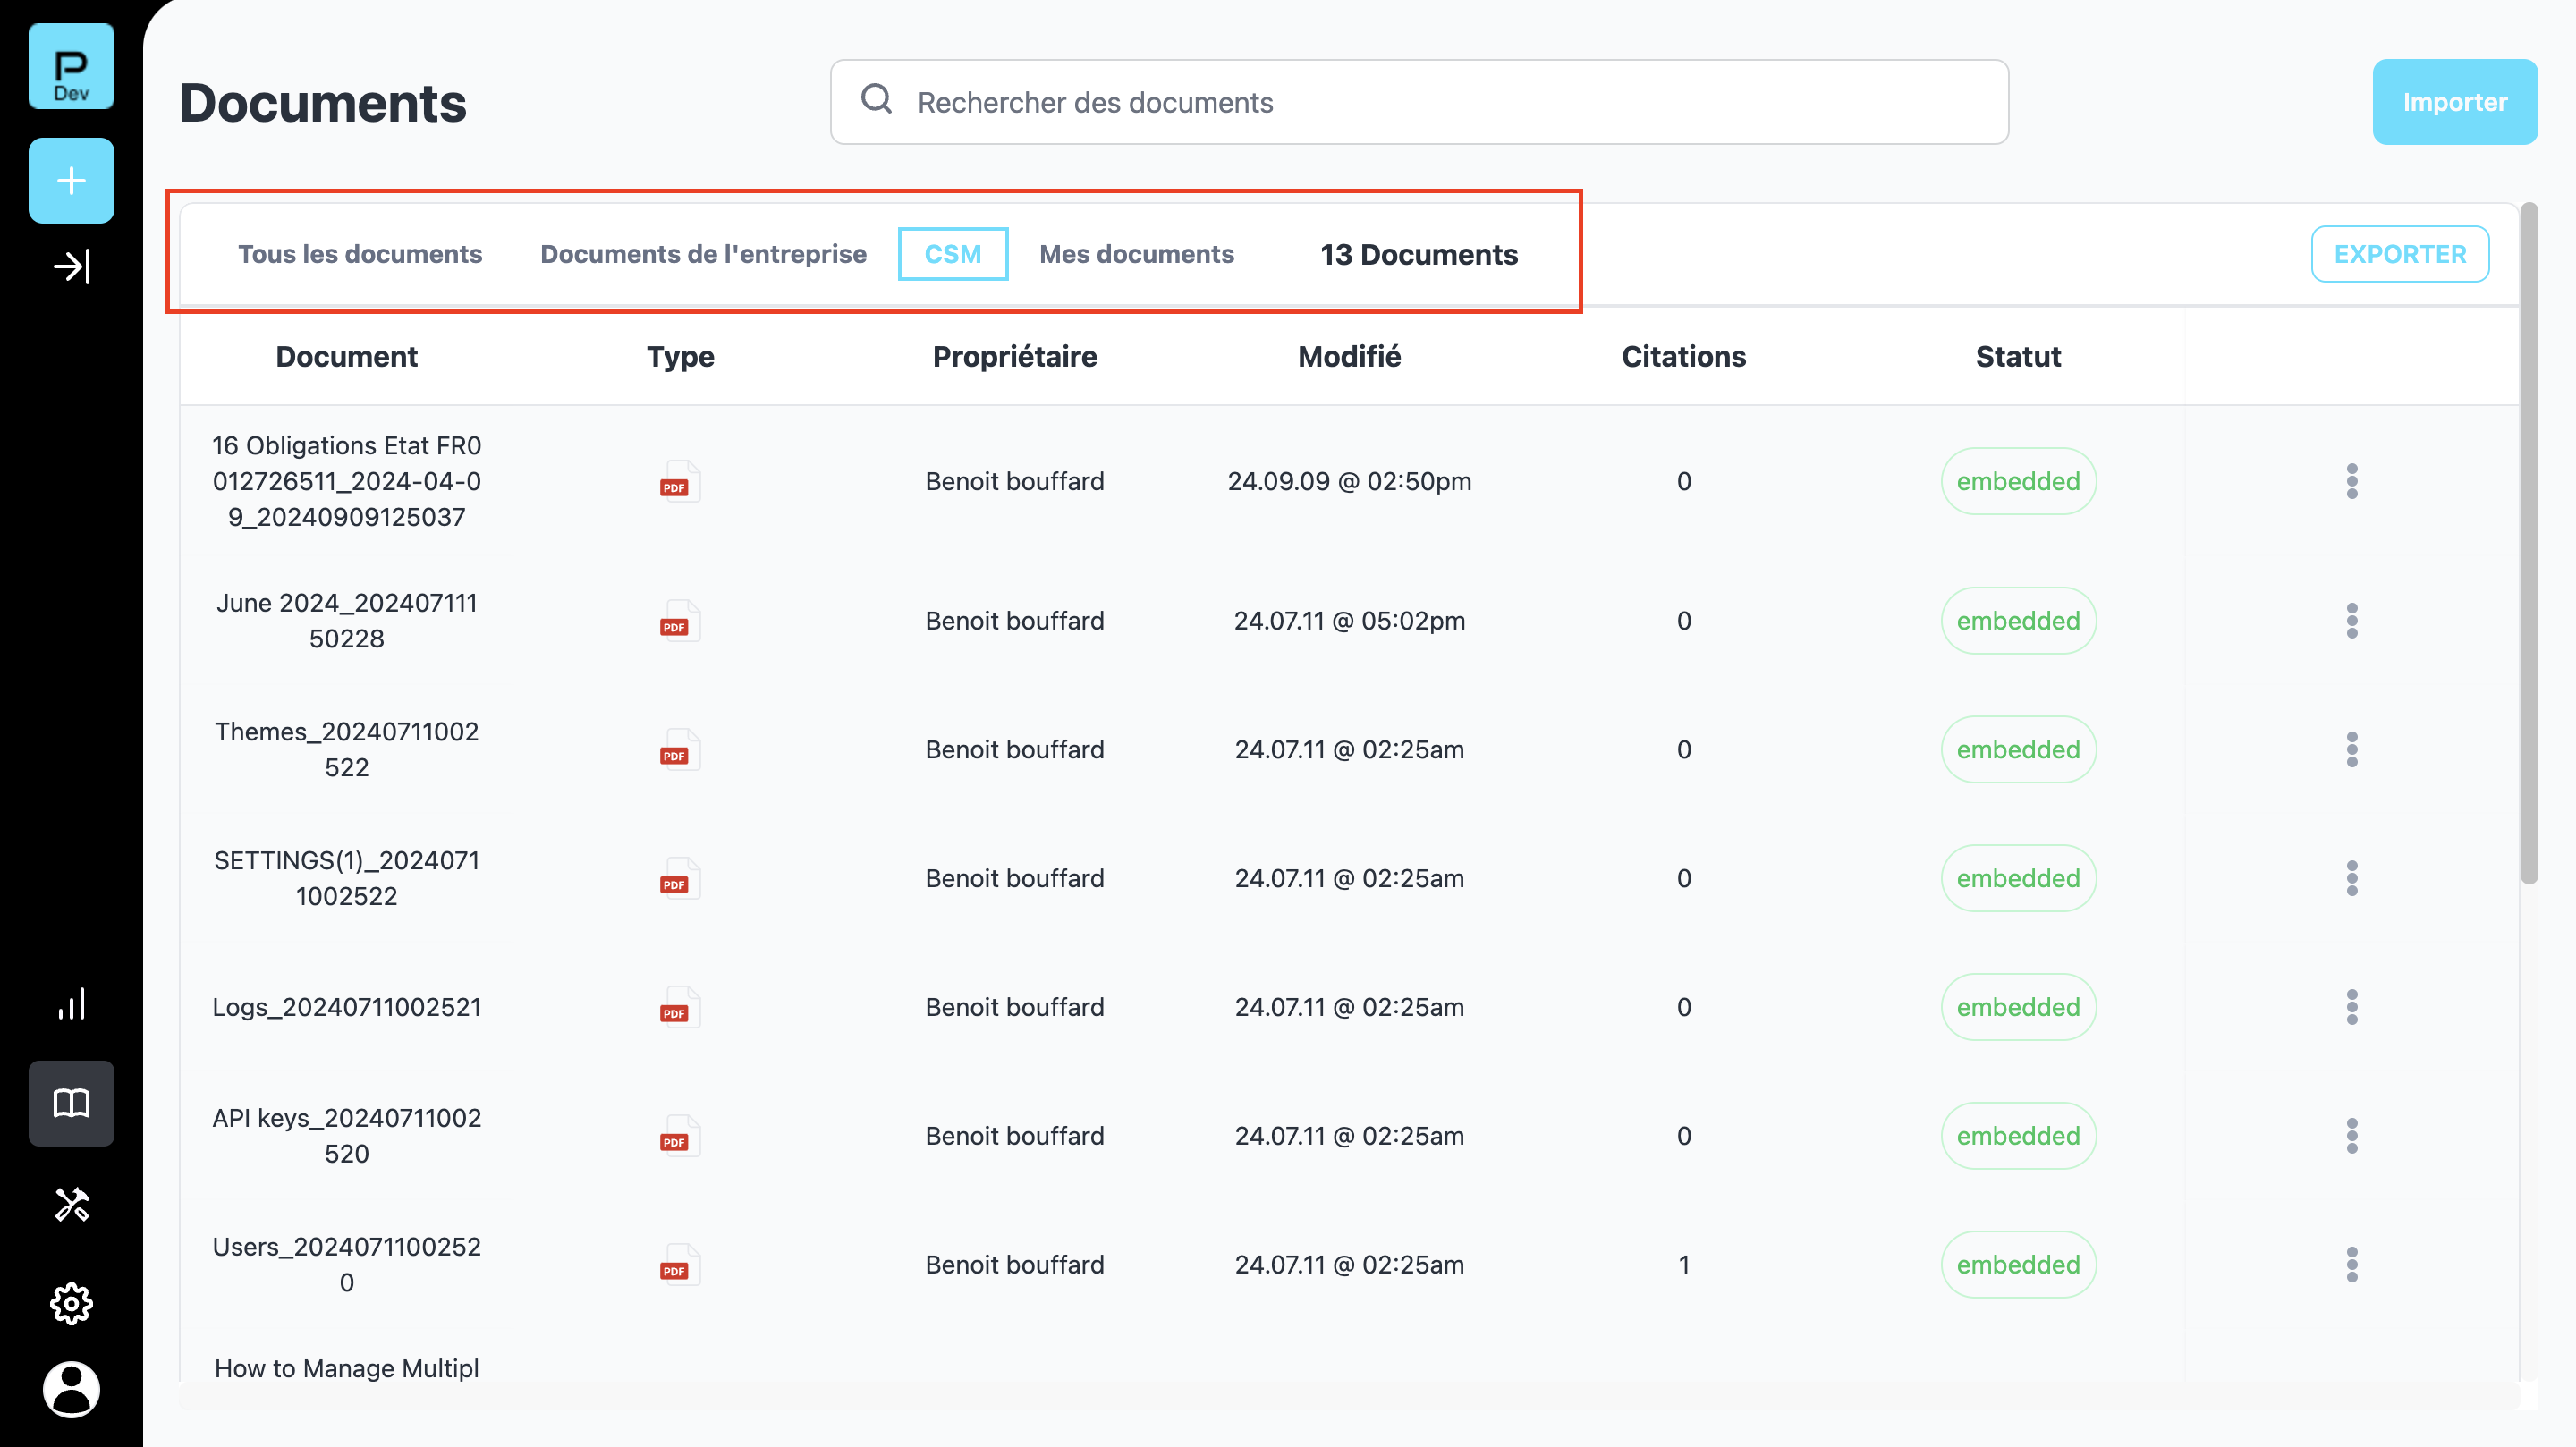The height and width of the screenshot is (1447, 2576).
Task: Click the vertical scrollbar of documents list
Action: click(x=2529, y=545)
